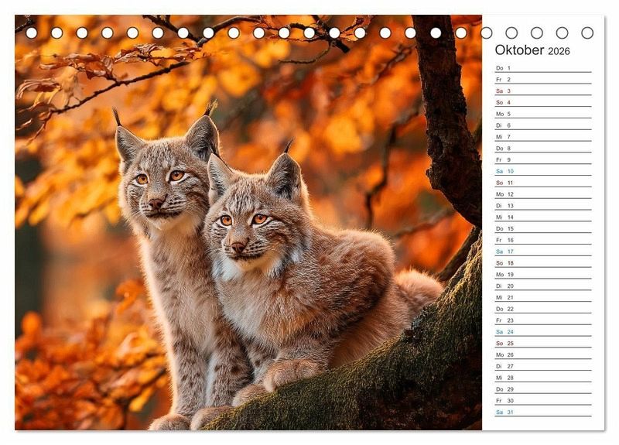Select the "Mi 7" date row
619x445 pixels.
click(543, 137)
